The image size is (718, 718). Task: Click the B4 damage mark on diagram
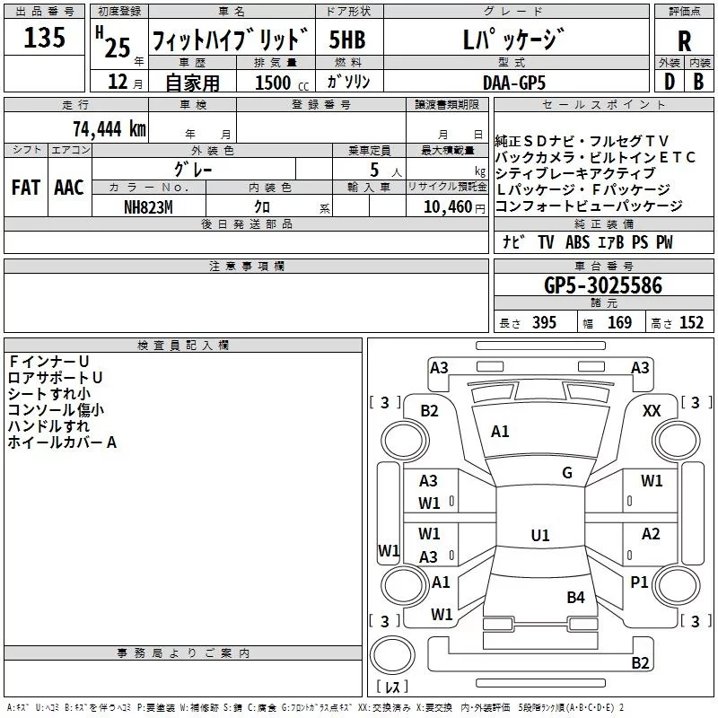pos(575,597)
